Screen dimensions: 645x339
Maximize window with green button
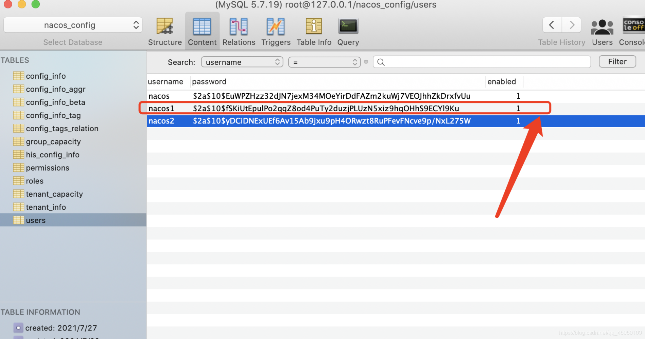36,4
